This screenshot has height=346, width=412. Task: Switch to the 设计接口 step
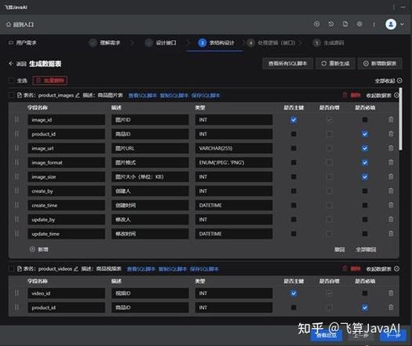click(x=161, y=42)
